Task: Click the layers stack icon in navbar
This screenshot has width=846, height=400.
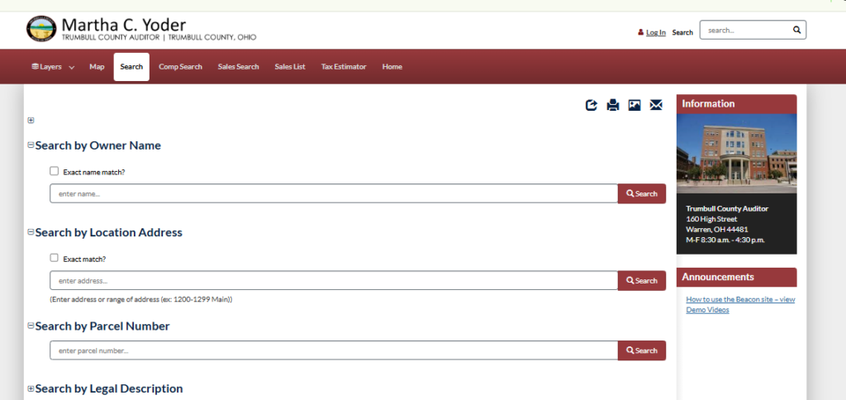Action: coord(35,67)
